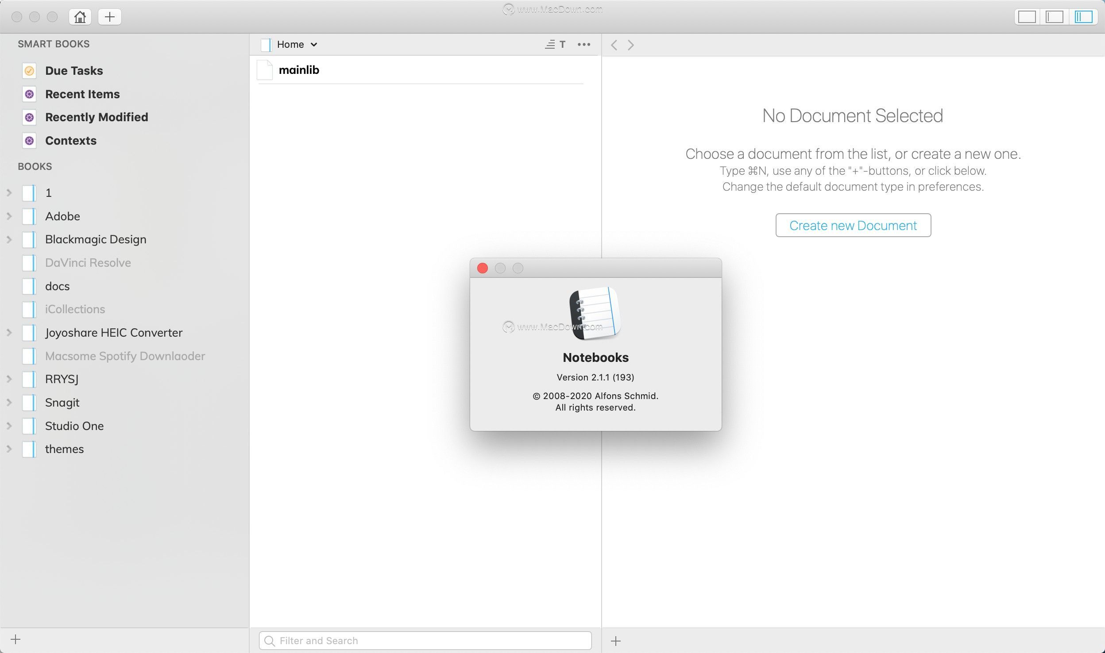Screen dimensions: 1105x653
Task: Click the plus button in the top toolbar
Action: (x=110, y=17)
